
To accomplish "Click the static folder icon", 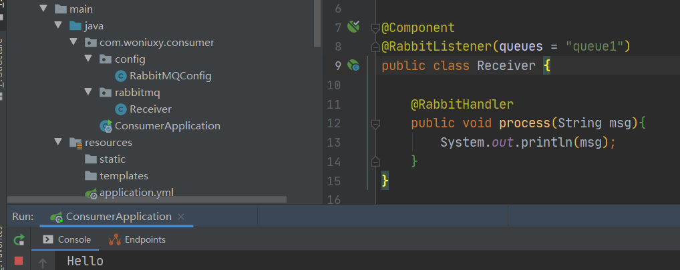I will point(91,159).
